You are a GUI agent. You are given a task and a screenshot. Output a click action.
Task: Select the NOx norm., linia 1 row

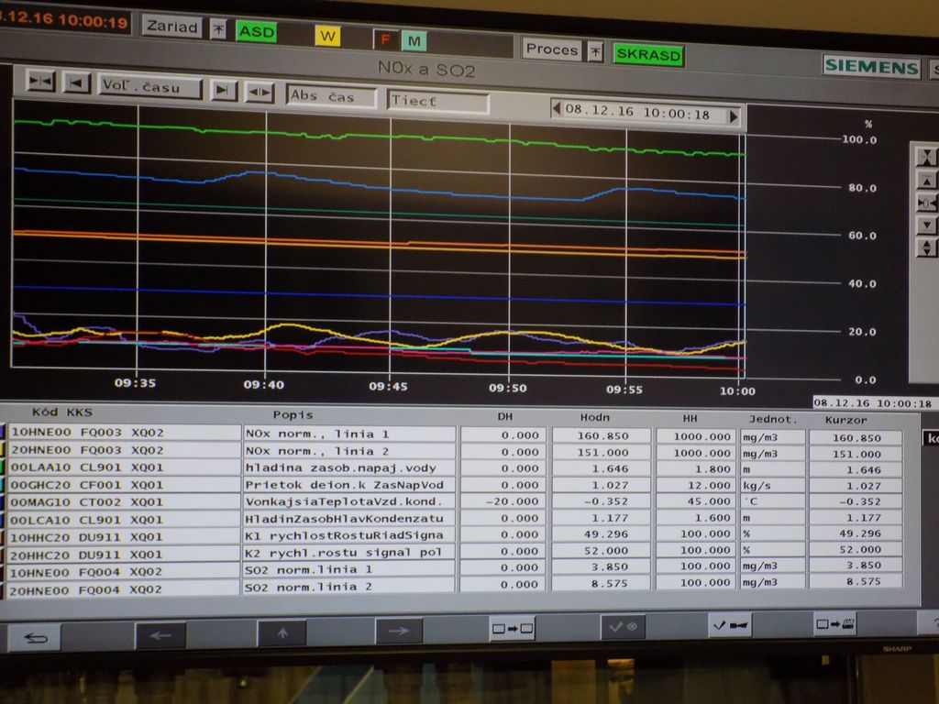pyautogui.click(x=348, y=434)
